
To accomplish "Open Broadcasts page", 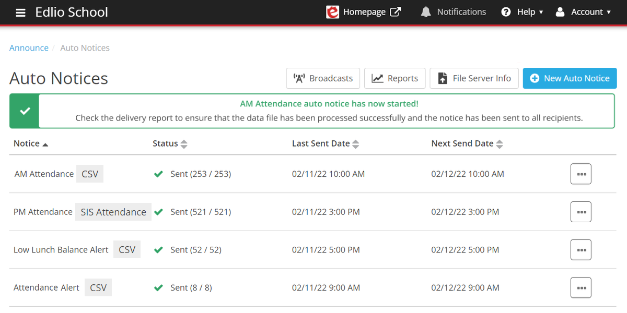I will click(x=323, y=78).
